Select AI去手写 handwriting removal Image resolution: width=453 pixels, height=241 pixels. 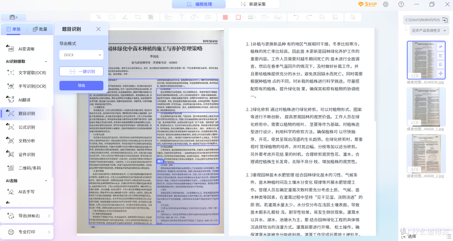[26, 192]
